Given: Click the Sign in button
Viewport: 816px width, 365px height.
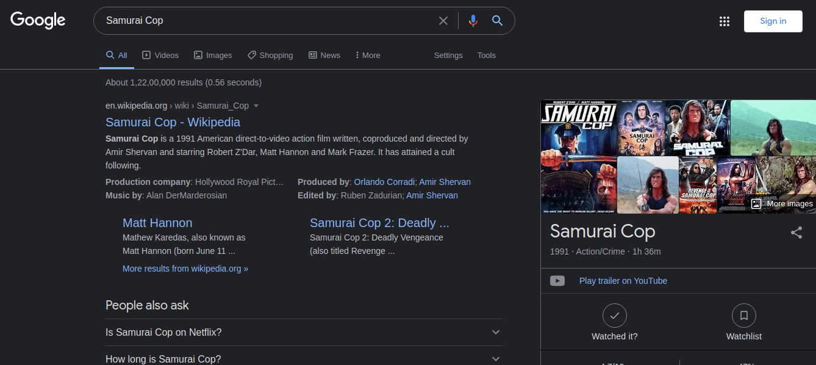Looking at the screenshot, I should tap(773, 21).
